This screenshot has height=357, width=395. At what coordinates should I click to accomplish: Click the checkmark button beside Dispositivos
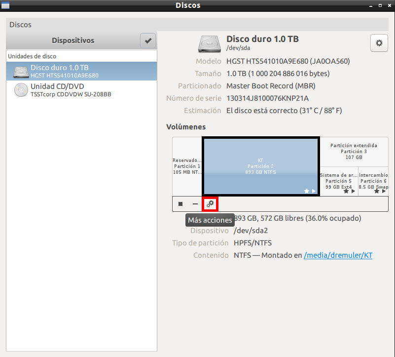[x=148, y=40]
